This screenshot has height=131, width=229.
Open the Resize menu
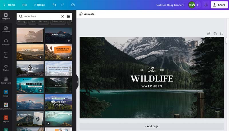[39, 5]
